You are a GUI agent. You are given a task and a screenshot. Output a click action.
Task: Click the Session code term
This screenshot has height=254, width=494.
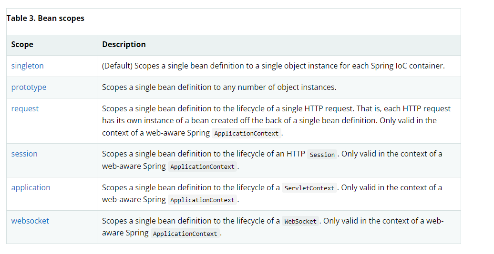click(322, 155)
